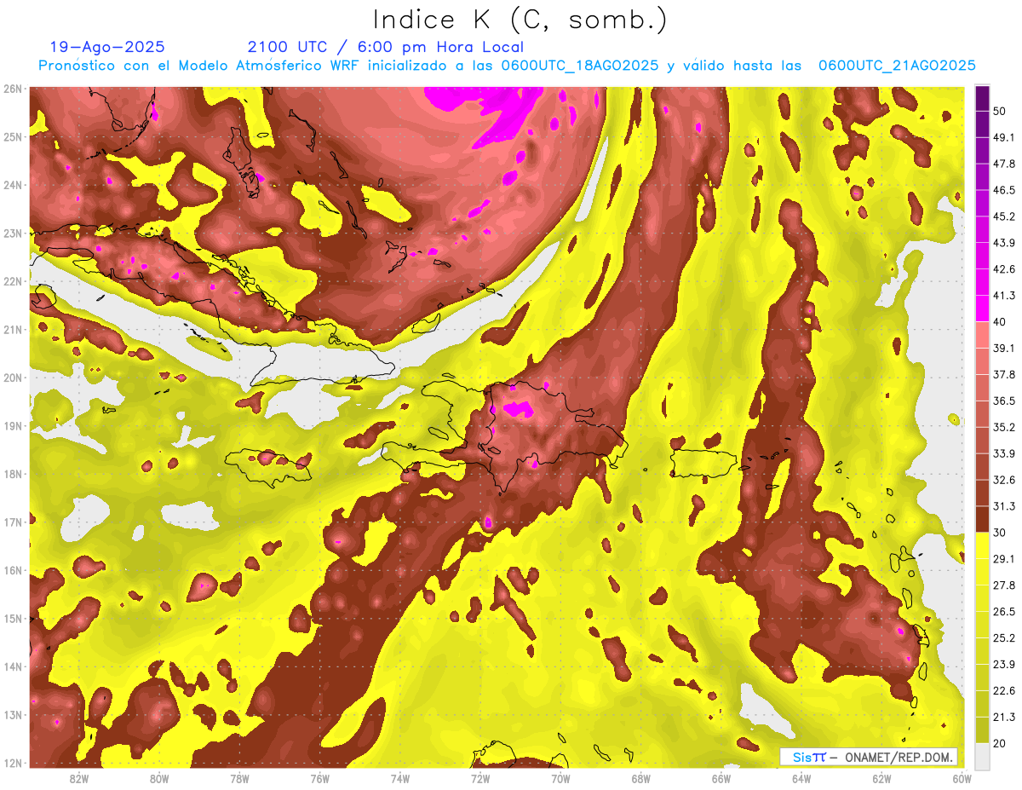This screenshot has width=1022, height=790.
Task: Click the colorbar label '21.3'
Action: point(1003,717)
